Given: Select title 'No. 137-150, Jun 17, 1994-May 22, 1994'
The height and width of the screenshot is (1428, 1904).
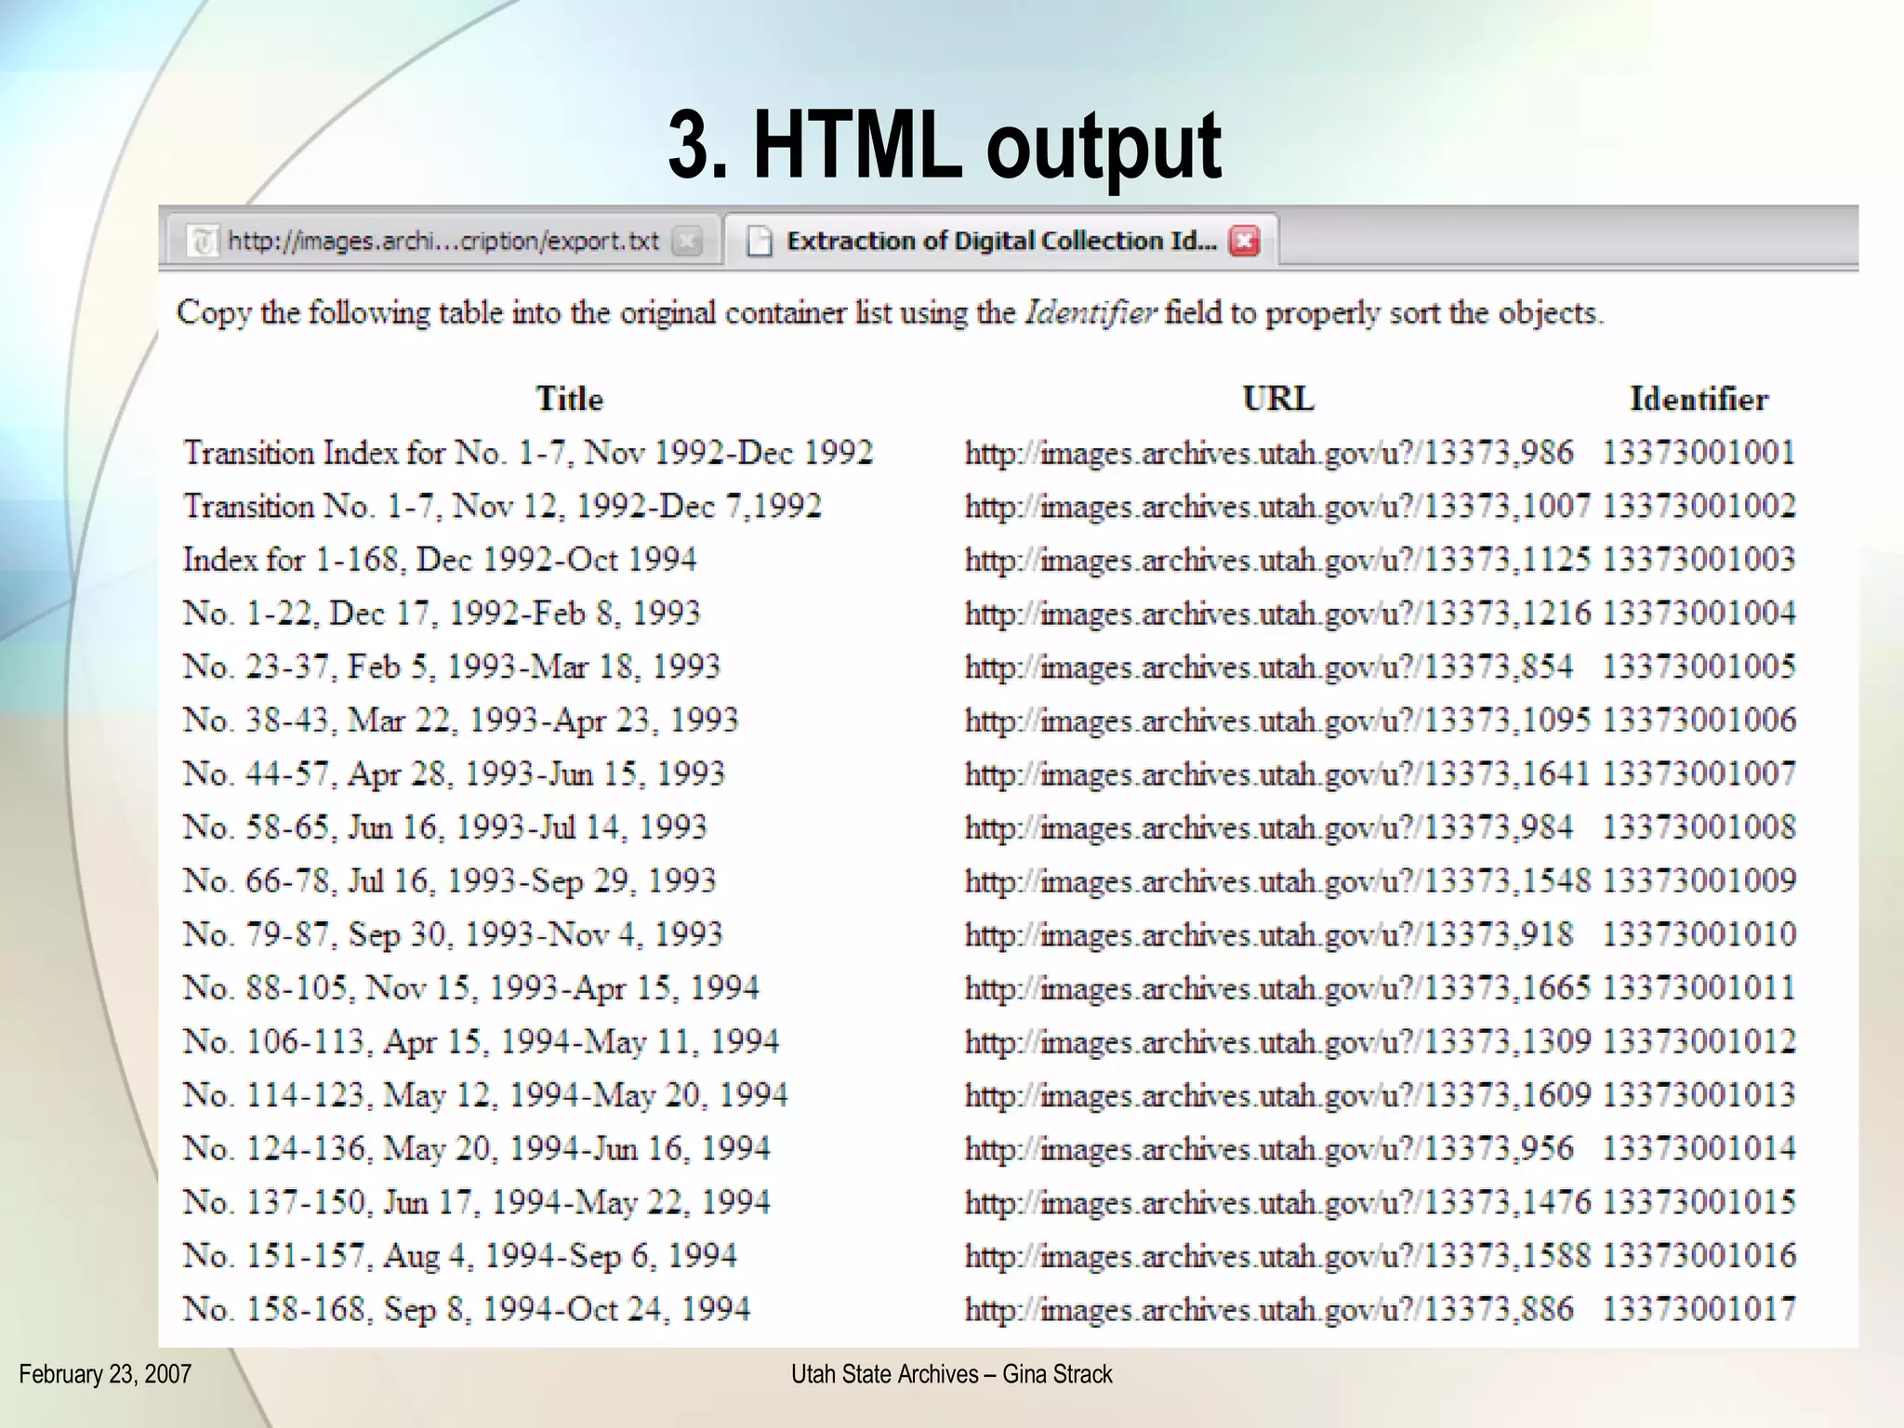Looking at the screenshot, I should tap(477, 1203).
